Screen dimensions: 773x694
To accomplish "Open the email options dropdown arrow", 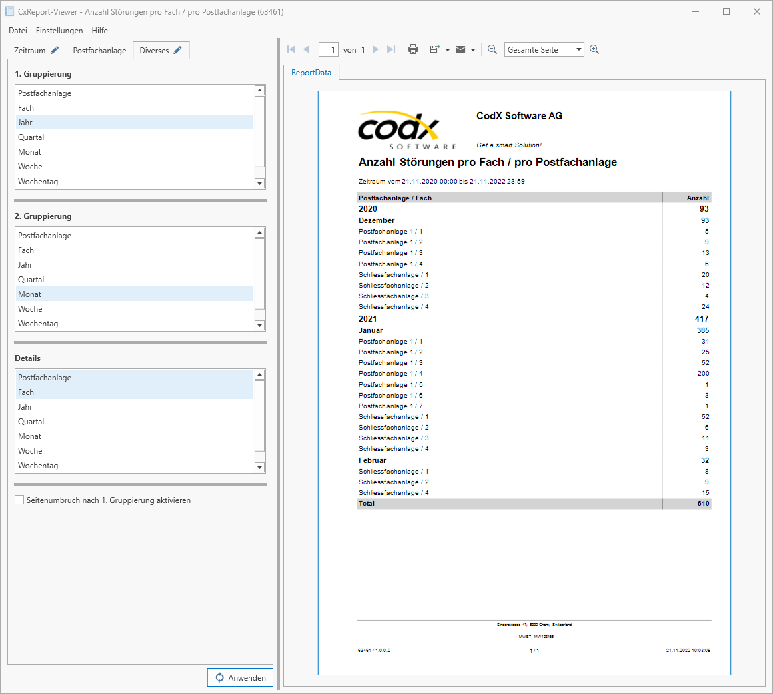I will 474,49.
